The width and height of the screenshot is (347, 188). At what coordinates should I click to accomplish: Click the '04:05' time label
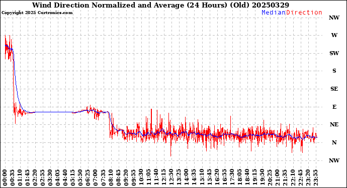pos(58,177)
